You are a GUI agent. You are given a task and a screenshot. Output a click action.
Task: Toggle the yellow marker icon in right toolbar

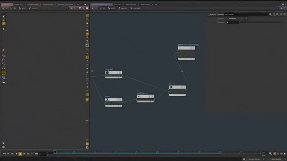(x=87, y=100)
